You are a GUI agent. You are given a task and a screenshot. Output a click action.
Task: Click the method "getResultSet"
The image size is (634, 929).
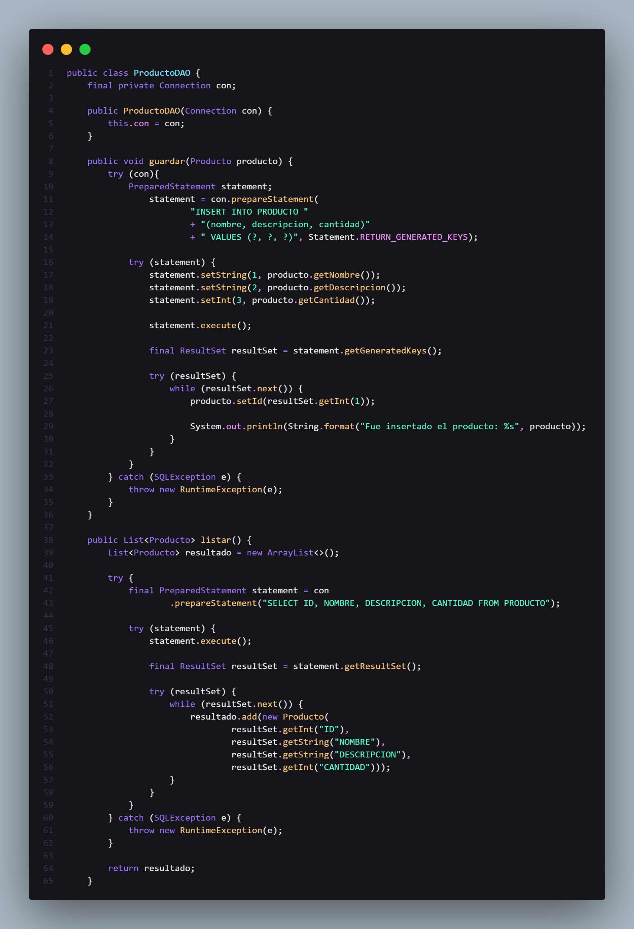click(x=375, y=666)
